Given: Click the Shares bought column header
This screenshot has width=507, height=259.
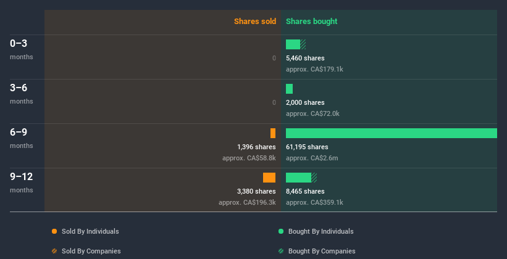Looking at the screenshot, I should [x=311, y=22].
